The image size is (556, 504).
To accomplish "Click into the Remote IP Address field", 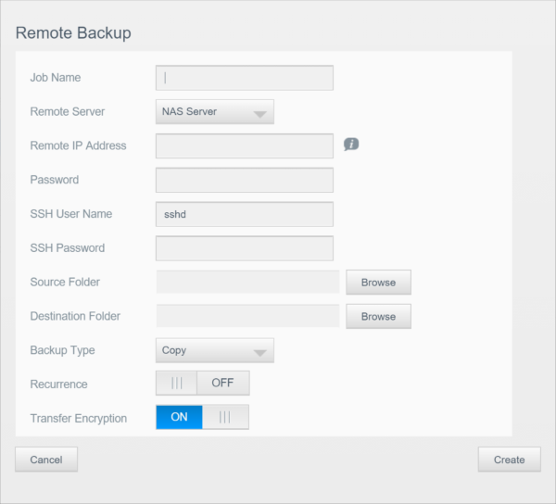I will pyautogui.click(x=244, y=145).
